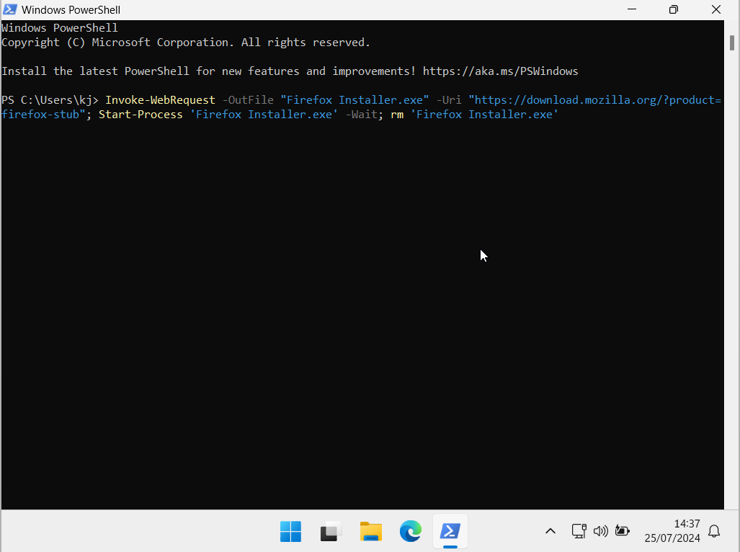The image size is (740, 552).
Task: Click the Start-Process command text
Action: click(141, 115)
